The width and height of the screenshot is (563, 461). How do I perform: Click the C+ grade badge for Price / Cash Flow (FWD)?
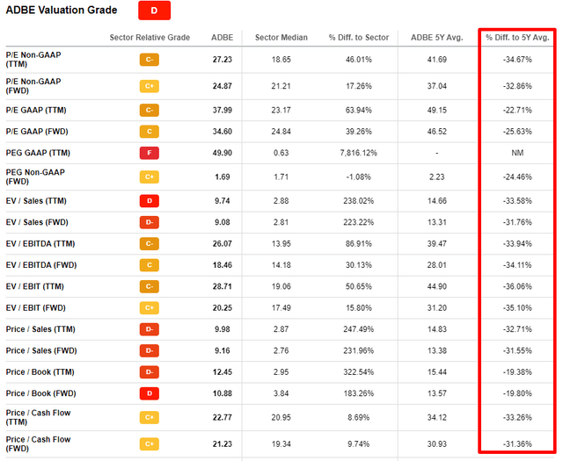pyautogui.click(x=150, y=444)
